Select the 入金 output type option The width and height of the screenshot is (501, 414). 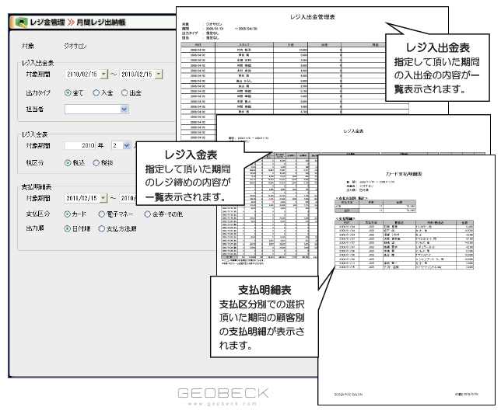96,92
